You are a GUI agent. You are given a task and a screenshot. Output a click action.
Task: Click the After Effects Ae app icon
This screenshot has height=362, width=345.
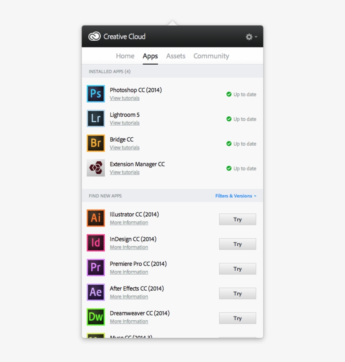click(x=96, y=292)
